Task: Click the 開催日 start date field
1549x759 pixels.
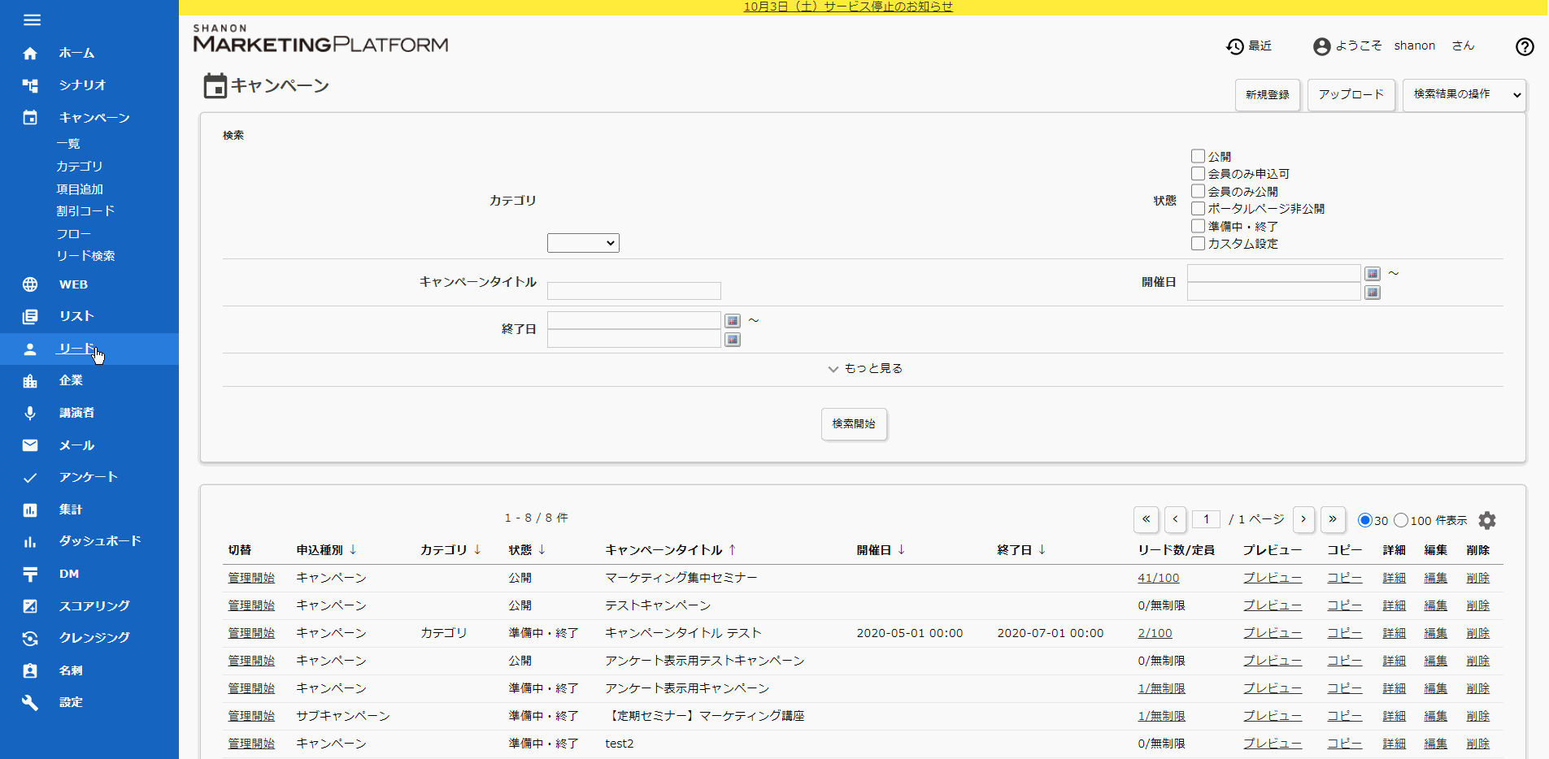Action: (1274, 274)
